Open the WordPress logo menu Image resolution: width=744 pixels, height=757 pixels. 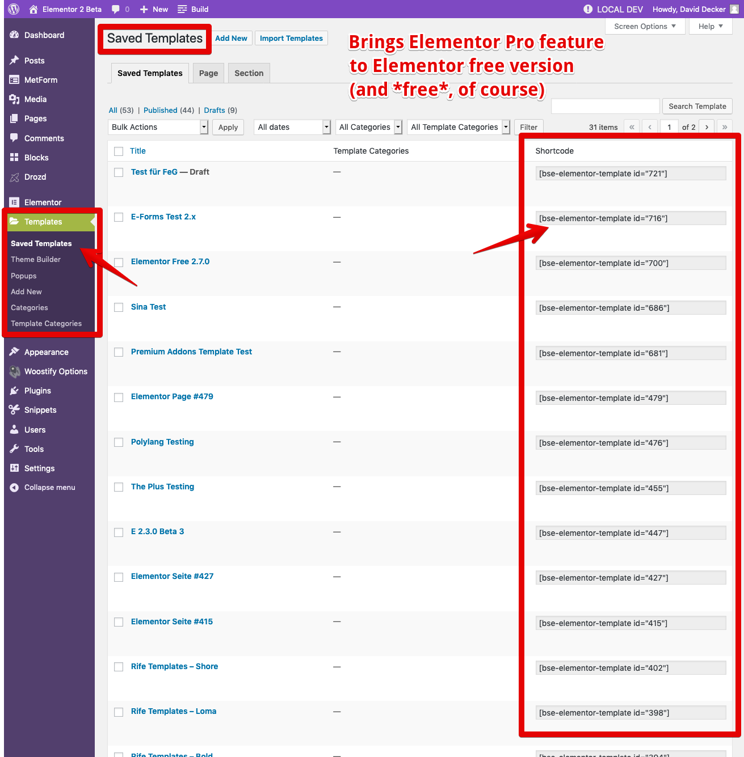[x=14, y=9]
